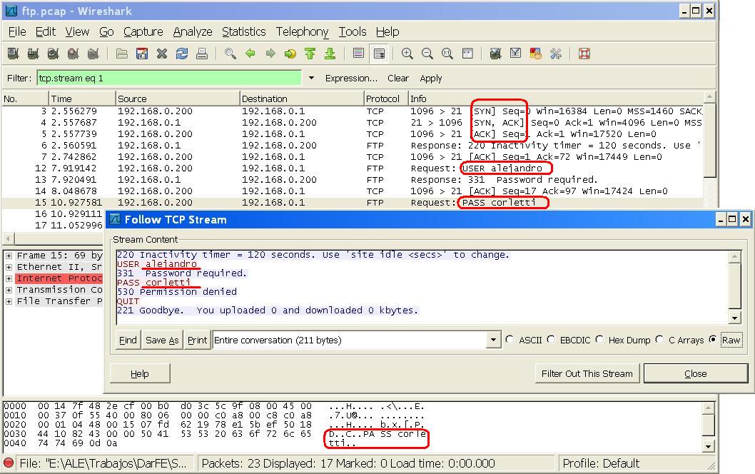755x474 pixels.
Task: Click the Find Packet magnifier icon
Action: tap(230, 54)
